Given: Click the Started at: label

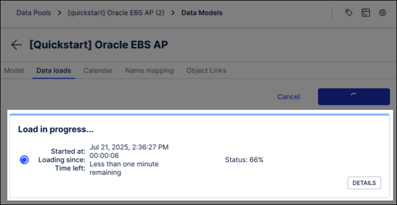Looking at the screenshot, I should pyautogui.click(x=68, y=152).
